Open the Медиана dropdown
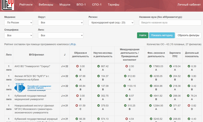 [19, 23]
